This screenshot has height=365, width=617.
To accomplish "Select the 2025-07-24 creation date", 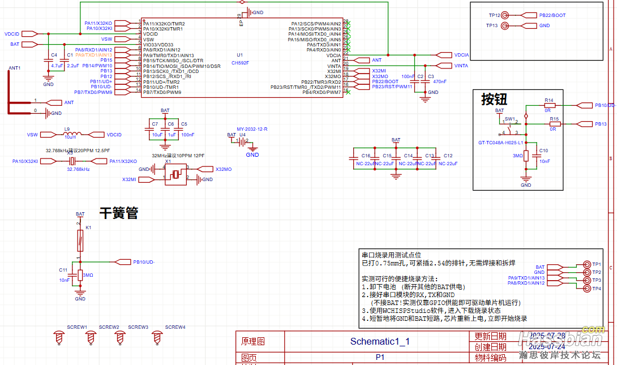I will click(547, 346).
